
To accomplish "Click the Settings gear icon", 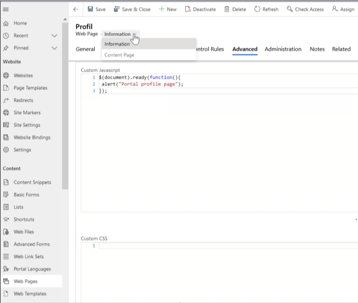I will (x=6, y=150).
